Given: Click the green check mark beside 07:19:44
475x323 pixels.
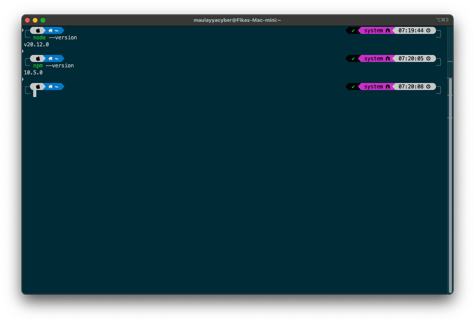Looking at the screenshot, I should pos(353,30).
